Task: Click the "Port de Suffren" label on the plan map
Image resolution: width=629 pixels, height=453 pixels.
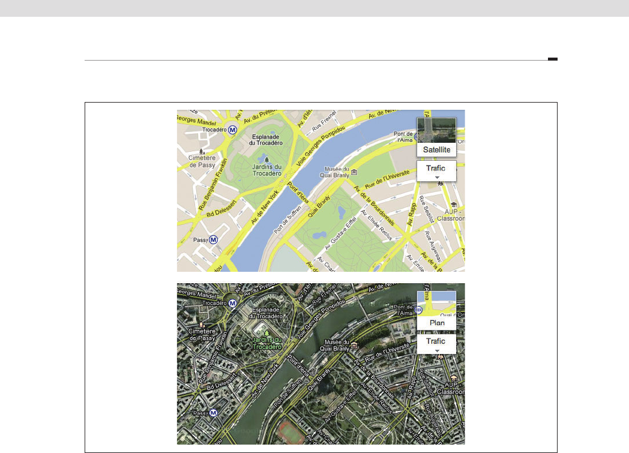Action: (287, 220)
